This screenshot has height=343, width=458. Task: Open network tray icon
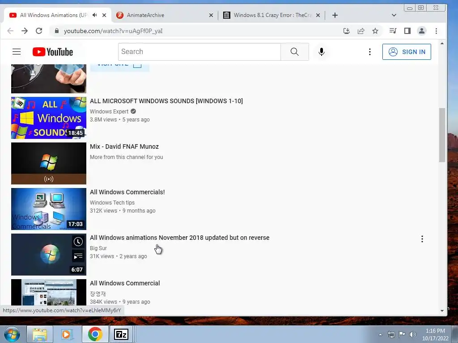[391, 335]
